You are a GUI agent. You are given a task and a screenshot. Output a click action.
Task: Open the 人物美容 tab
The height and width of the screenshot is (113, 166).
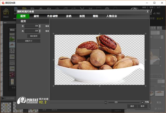pos(112,16)
